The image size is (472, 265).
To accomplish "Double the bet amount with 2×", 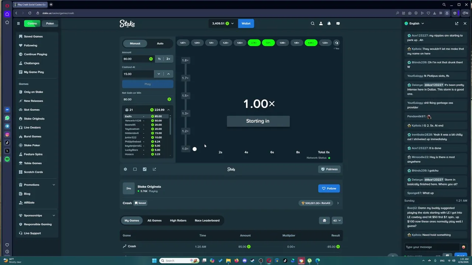I will [168, 59].
